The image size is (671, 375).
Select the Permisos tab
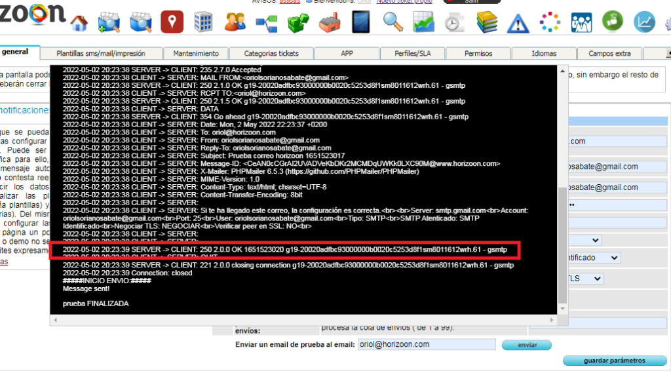[x=478, y=54]
